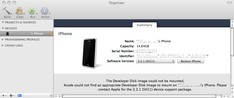Click the plus add button at bottom
This screenshot has height=98, width=234.
[4, 96]
